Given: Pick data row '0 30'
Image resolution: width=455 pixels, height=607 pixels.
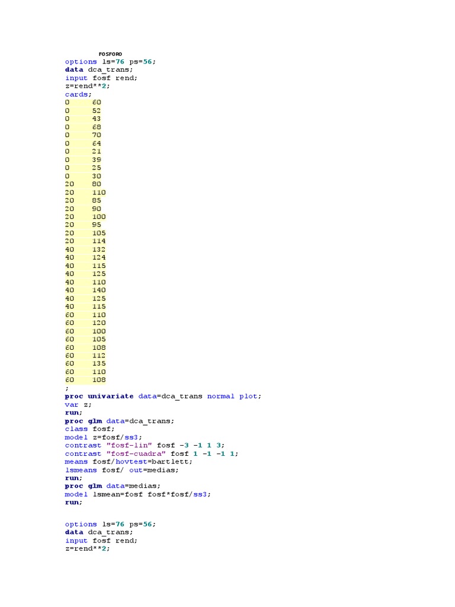Looking at the screenshot, I should 83,176.
